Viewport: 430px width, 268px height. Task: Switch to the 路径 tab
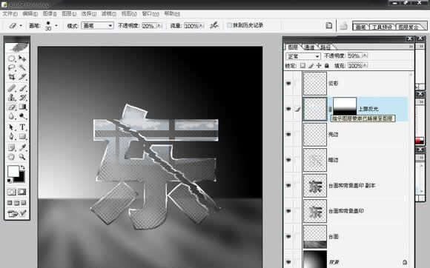(325, 47)
